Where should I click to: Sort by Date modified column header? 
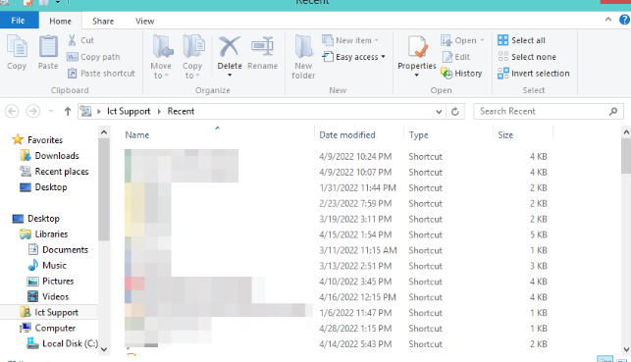pos(346,135)
